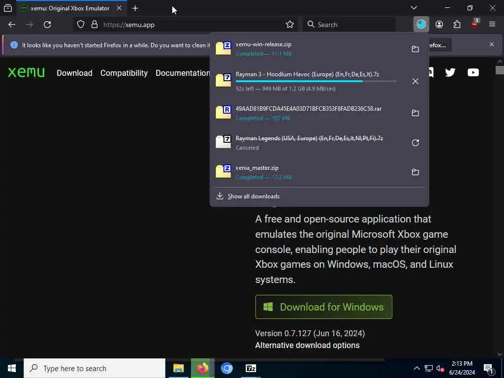Show the .rar file in folder
Screen dimensions: 504x378
pos(415,113)
